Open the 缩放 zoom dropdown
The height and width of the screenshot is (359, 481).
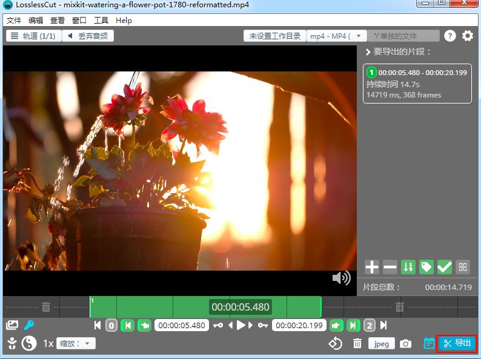click(76, 344)
